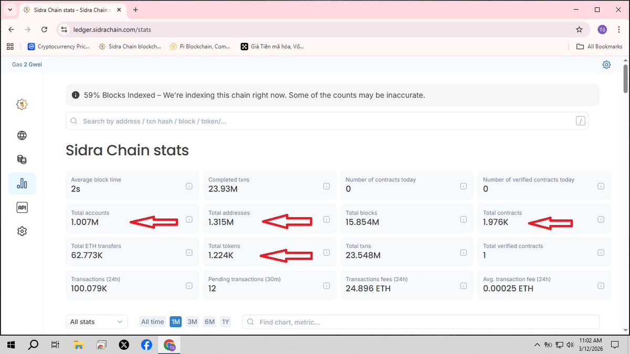
Task: Open the Giá Tiền mã hóa bookmark
Action: click(272, 47)
